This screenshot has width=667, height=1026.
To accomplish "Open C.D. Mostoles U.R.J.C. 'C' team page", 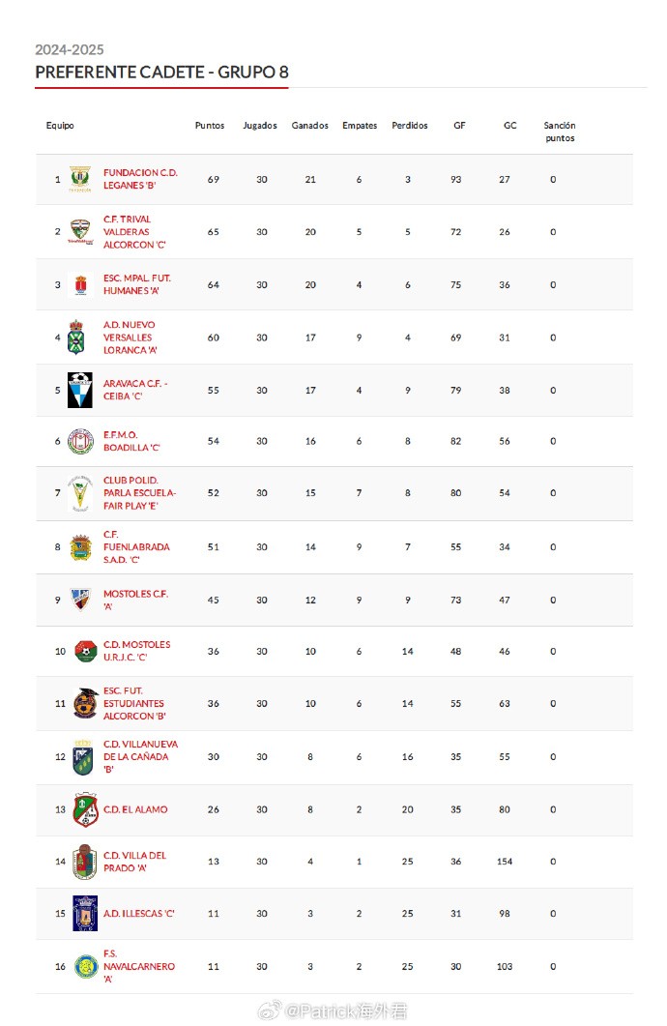I will coord(136,651).
